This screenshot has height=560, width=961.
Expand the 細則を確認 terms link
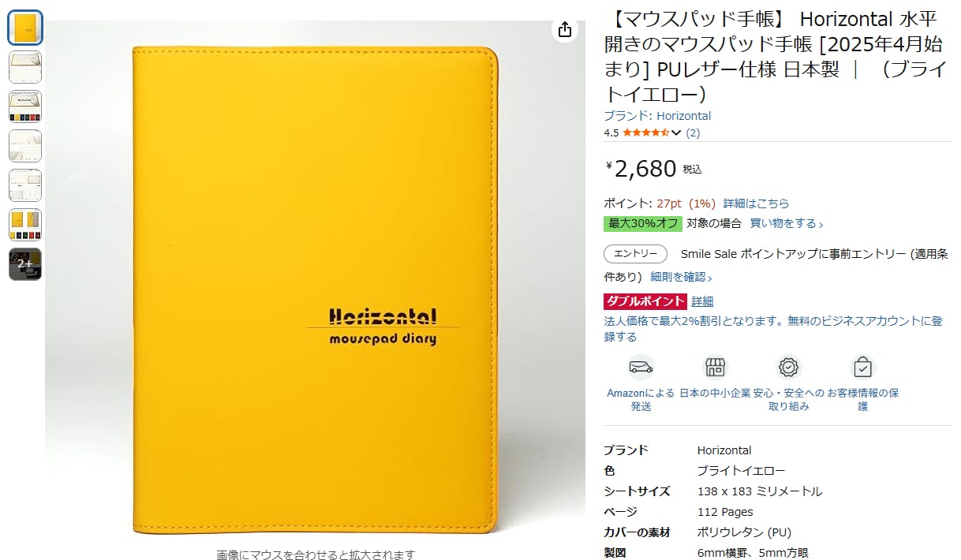tap(681, 277)
